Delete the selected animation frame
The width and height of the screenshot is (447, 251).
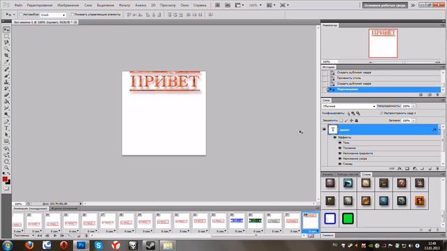coord(87,236)
